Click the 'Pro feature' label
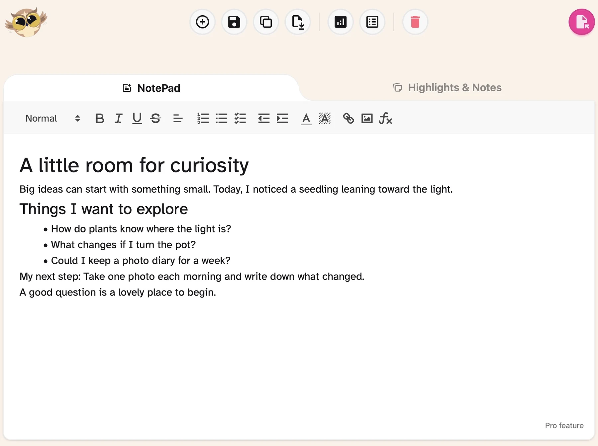Screen dimensions: 598x446 (564, 425)
